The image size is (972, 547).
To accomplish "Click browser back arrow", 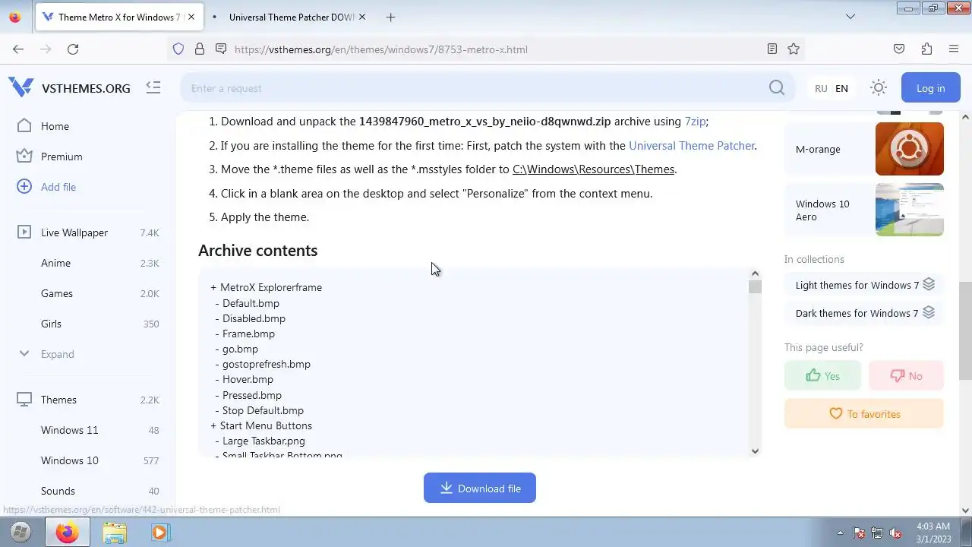I will 18,49.
